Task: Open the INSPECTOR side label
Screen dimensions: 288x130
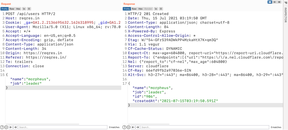Action: (286, 15)
